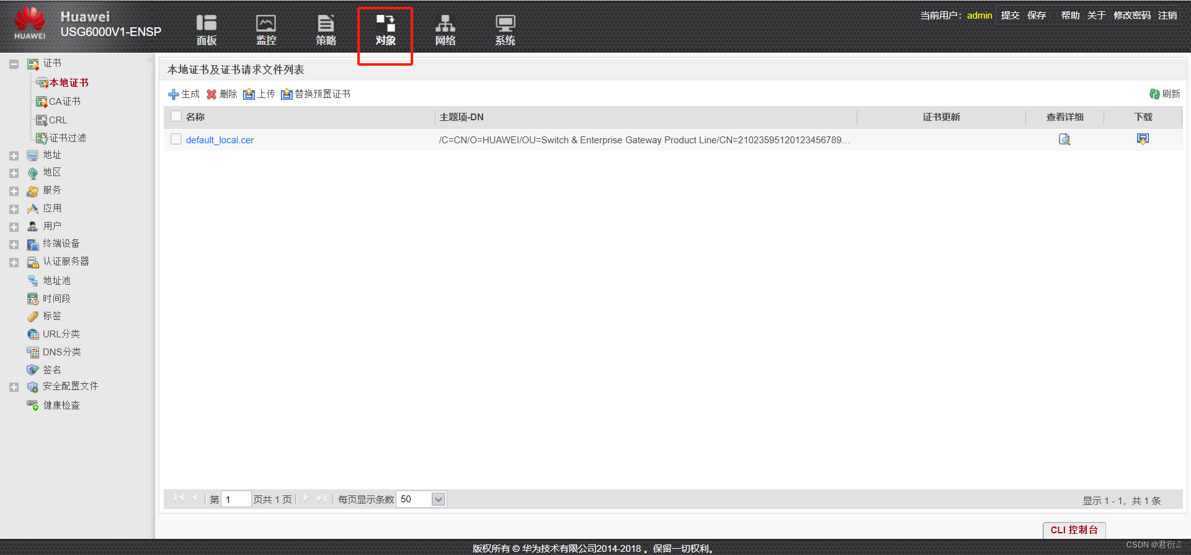Screen dimensions: 1191x555
Task: View details of default_local.cer
Action: 1064,140
